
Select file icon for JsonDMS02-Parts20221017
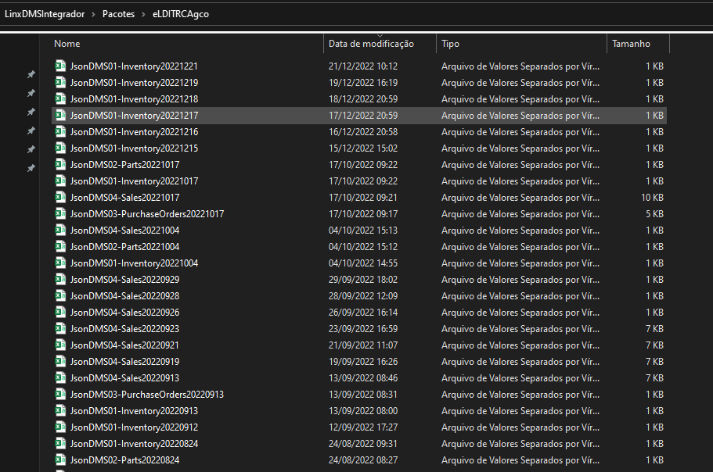coord(60,164)
